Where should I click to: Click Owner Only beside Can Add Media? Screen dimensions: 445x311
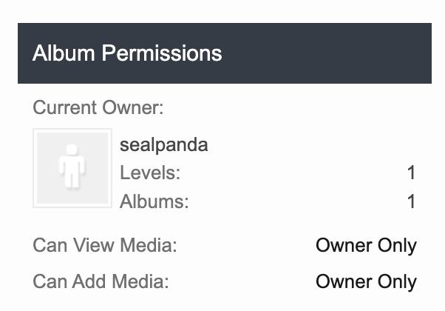(x=366, y=281)
